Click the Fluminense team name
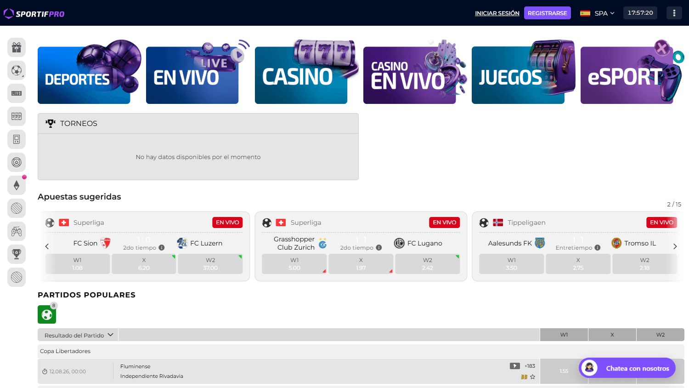Screen dimensions: 689x388 tap(136, 366)
